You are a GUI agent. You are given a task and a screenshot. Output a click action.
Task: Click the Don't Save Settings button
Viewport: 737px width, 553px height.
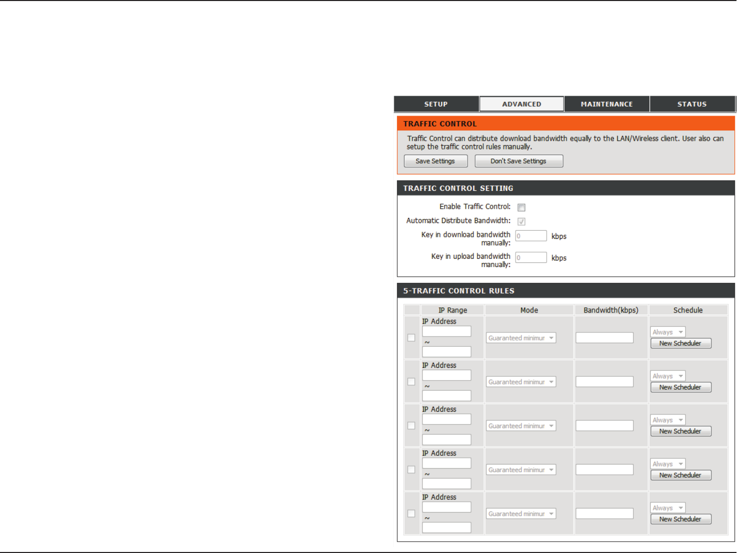(x=519, y=161)
